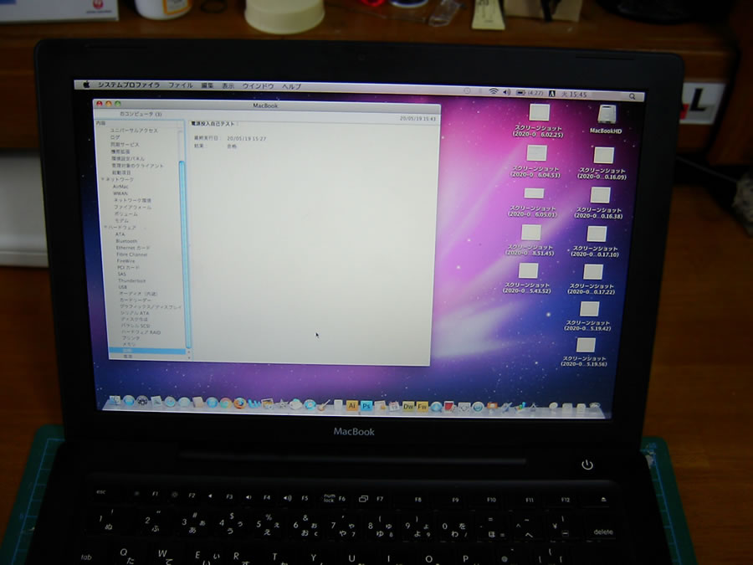Image resolution: width=753 pixels, height=565 pixels.
Task: Open the MacBookHD drive icon
Action: click(606, 113)
